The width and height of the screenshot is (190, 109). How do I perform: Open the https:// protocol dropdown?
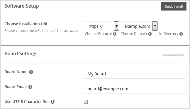click(x=101, y=26)
